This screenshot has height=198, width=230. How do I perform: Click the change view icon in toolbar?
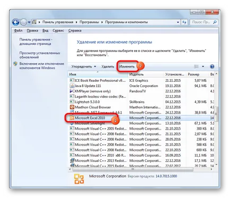tap(196, 66)
